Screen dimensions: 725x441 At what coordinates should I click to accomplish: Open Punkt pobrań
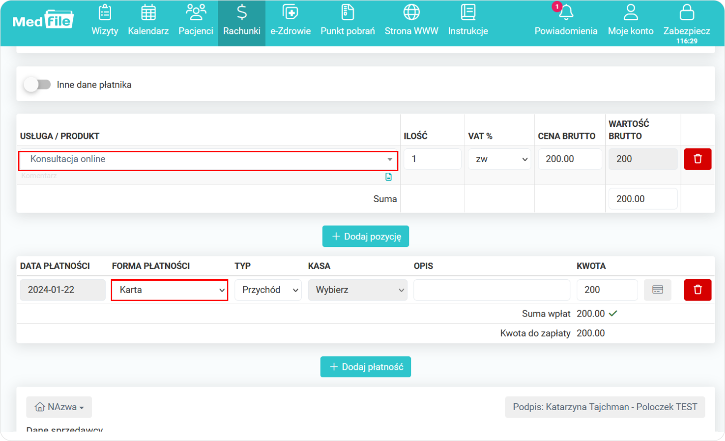pos(348,20)
